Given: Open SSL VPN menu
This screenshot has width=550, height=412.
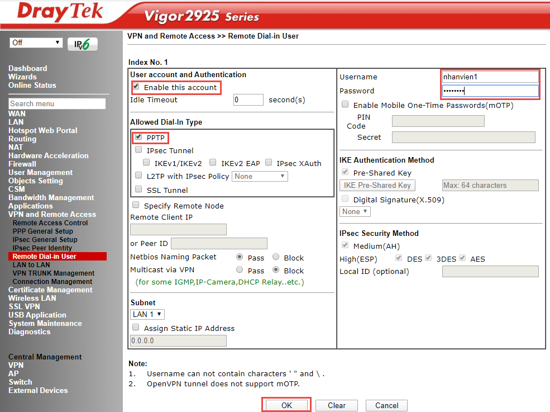Looking at the screenshot, I should (24, 307).
